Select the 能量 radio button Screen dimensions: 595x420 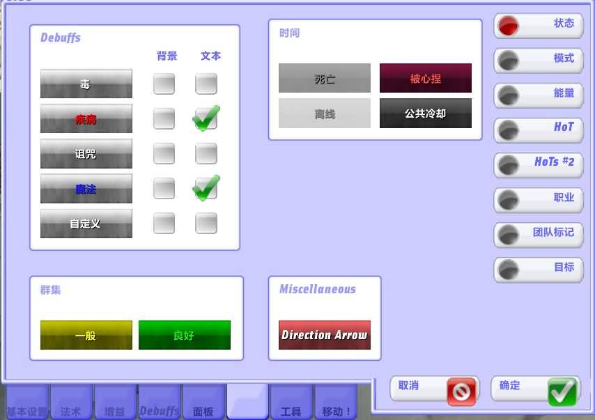click(x=508, y=95)
